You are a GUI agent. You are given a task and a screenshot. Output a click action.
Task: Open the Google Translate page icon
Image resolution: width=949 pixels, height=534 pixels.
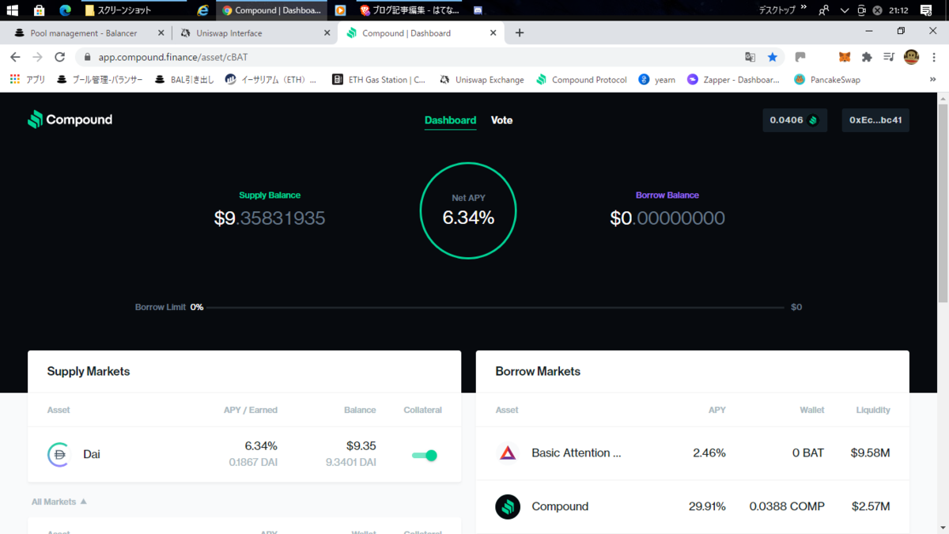click(x=750, y=57)
